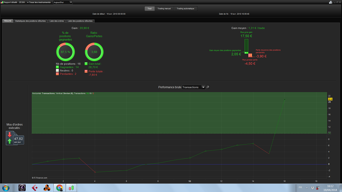The width and height of the screenshot is (342, 192).
Task: Expand the Tous les instruments dropdown
Action: click(39, 2)
